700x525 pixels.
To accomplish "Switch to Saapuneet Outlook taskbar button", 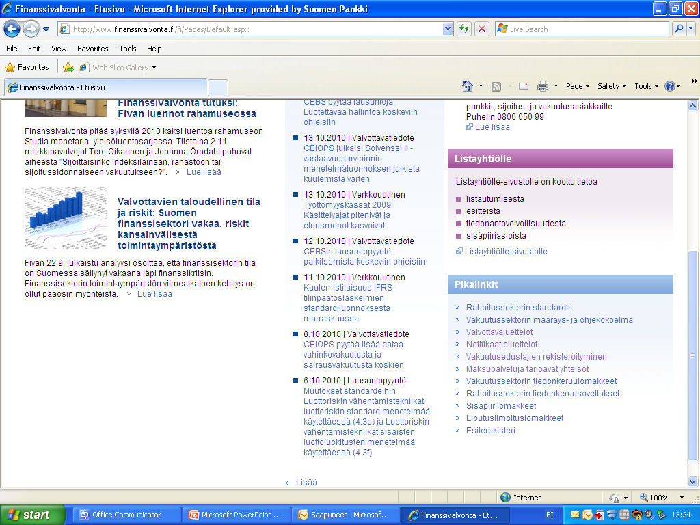I will coord(346,515).
